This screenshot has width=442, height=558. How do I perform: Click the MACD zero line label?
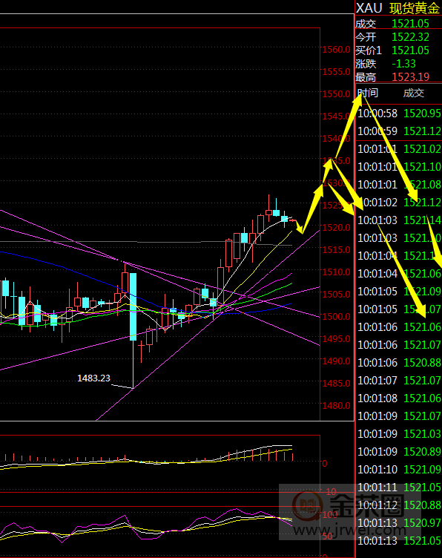pos(324,463)
